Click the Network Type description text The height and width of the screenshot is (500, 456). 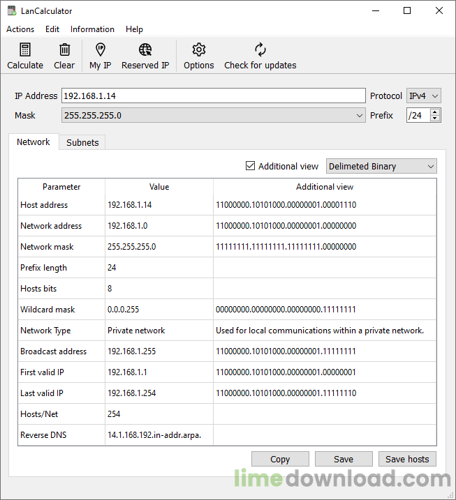[320, 331]
